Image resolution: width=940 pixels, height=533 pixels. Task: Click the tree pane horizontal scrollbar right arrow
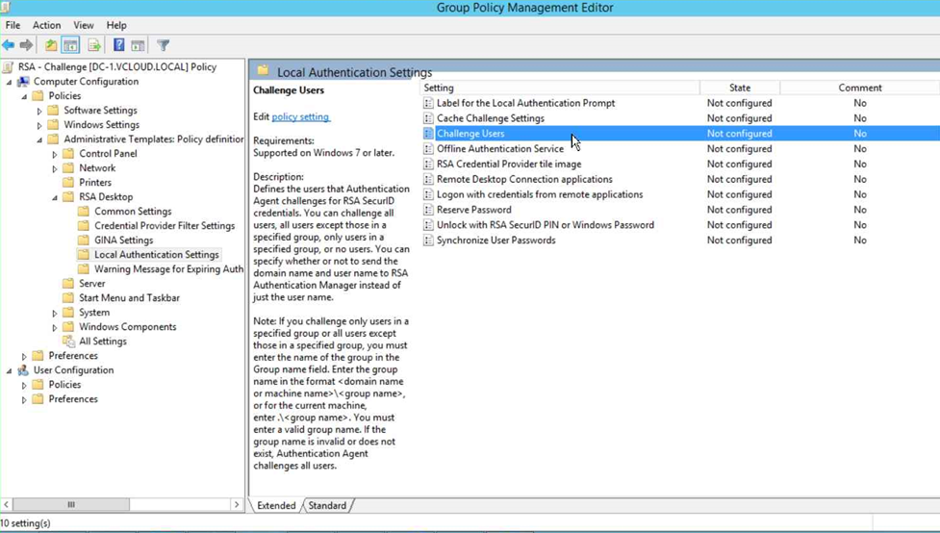[x=237, y=504]
